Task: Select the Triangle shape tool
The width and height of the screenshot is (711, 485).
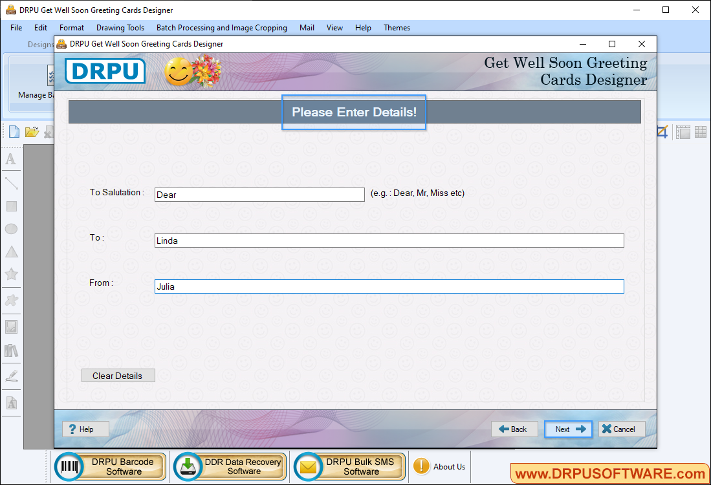Action: [11, 252]
